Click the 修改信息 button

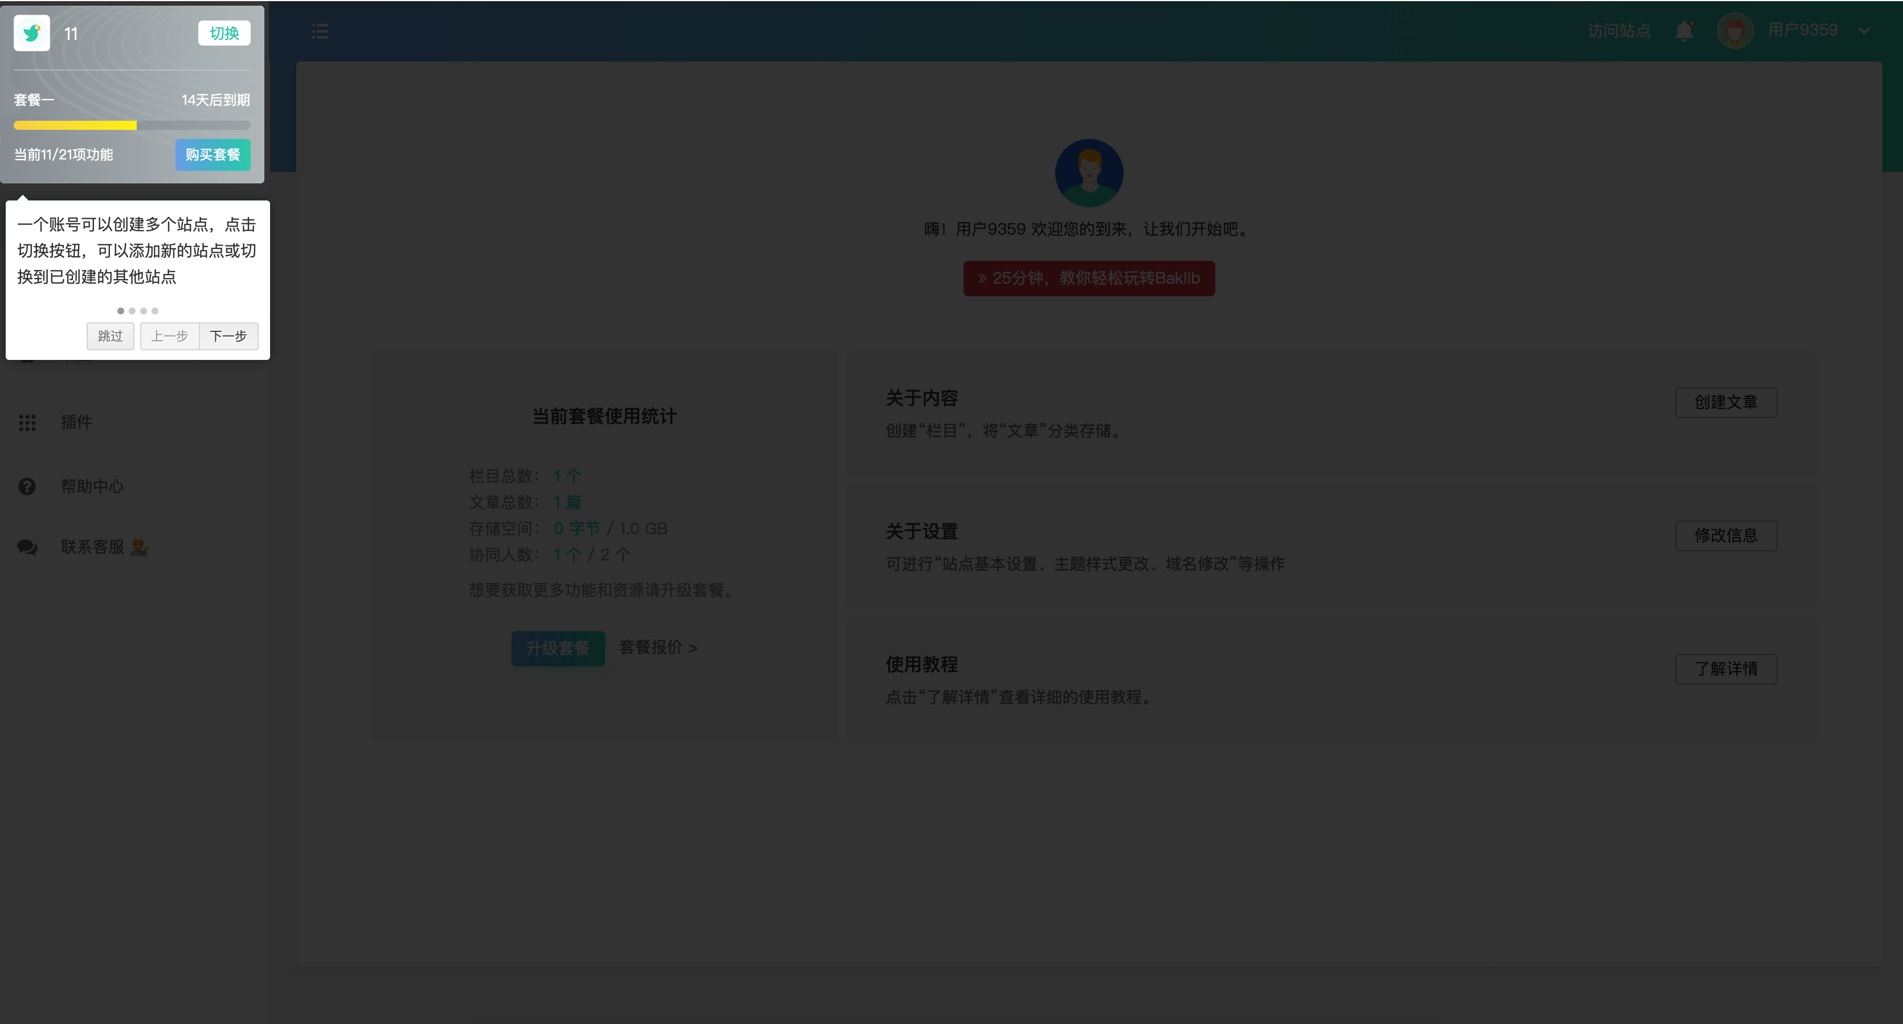[x=1726, y=535]
